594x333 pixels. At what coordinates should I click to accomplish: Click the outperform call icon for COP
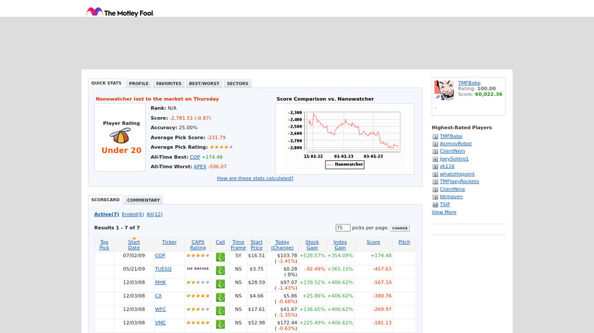(220, 258)
